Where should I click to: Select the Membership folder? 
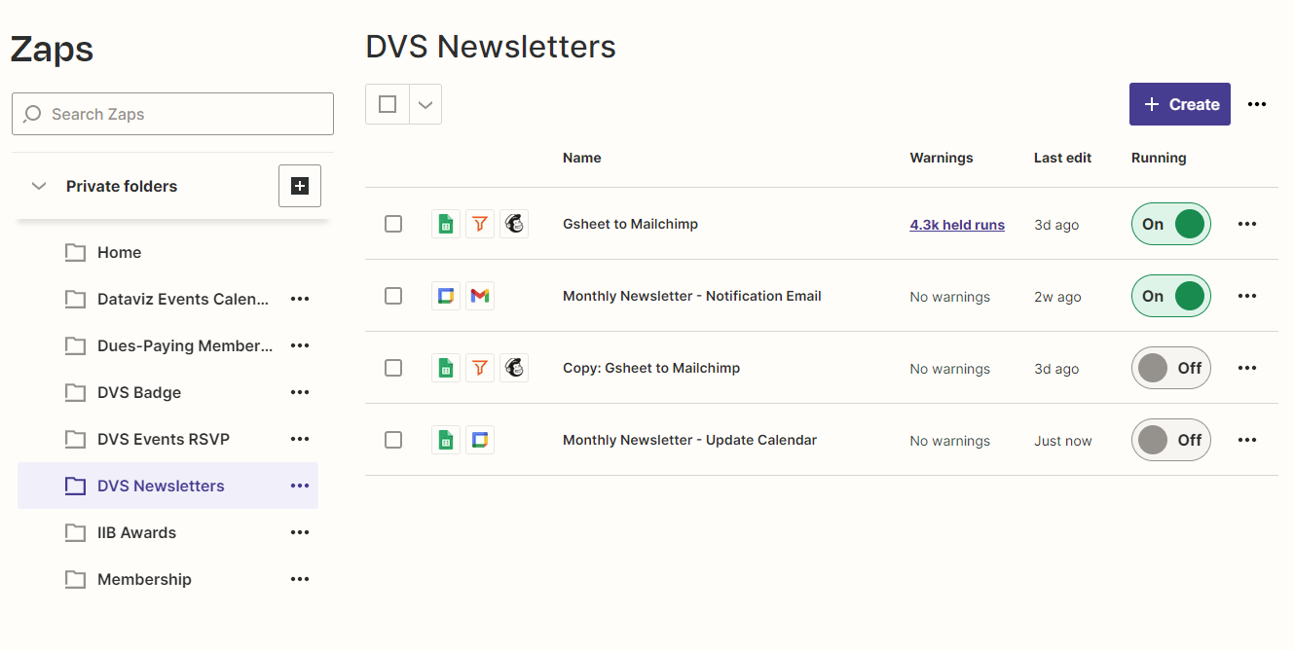click(x=144, y=579)
